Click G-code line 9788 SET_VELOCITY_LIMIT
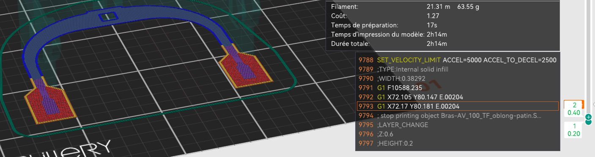595x157 pixels. coord(458,60)
